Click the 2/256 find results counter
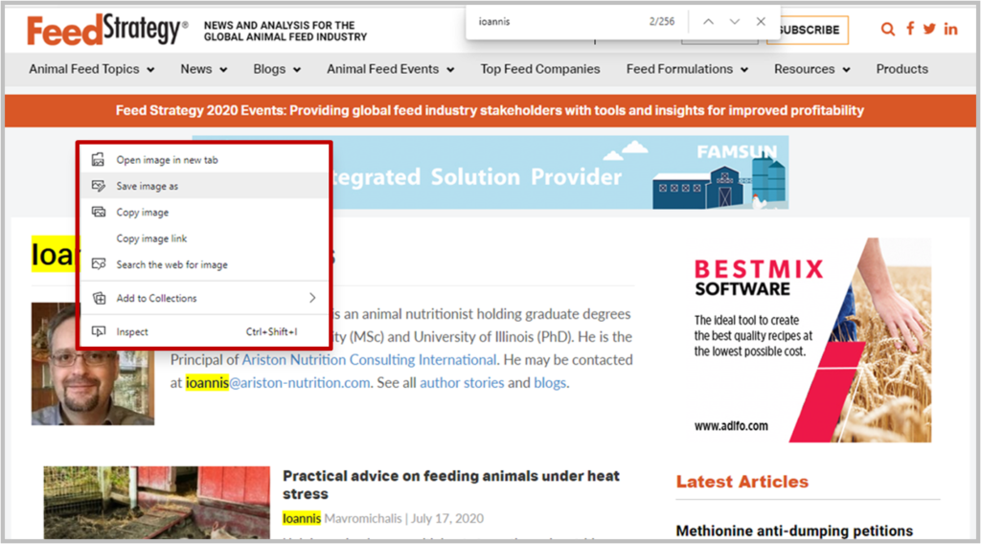Viewport: 981px width, 544px height. 661,21
